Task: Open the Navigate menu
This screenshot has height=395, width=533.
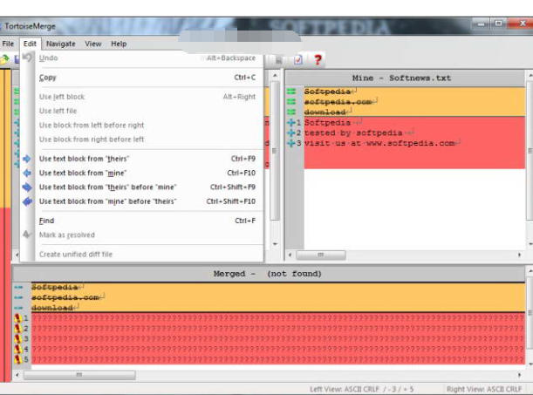Action: coord(60,44)
